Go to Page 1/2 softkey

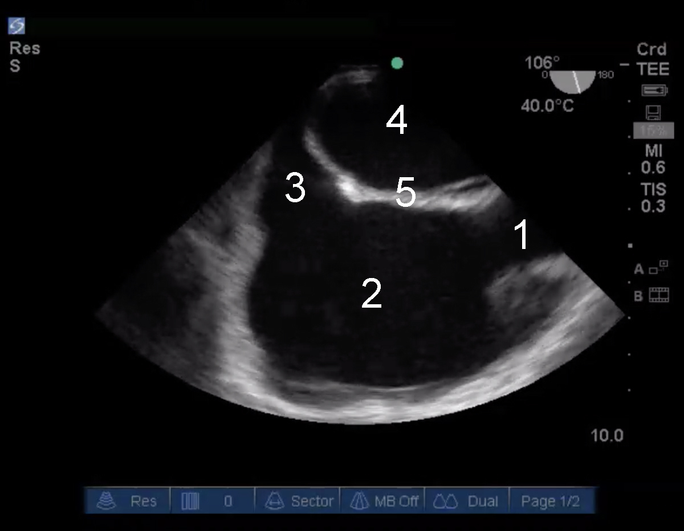tap(551, 501)
